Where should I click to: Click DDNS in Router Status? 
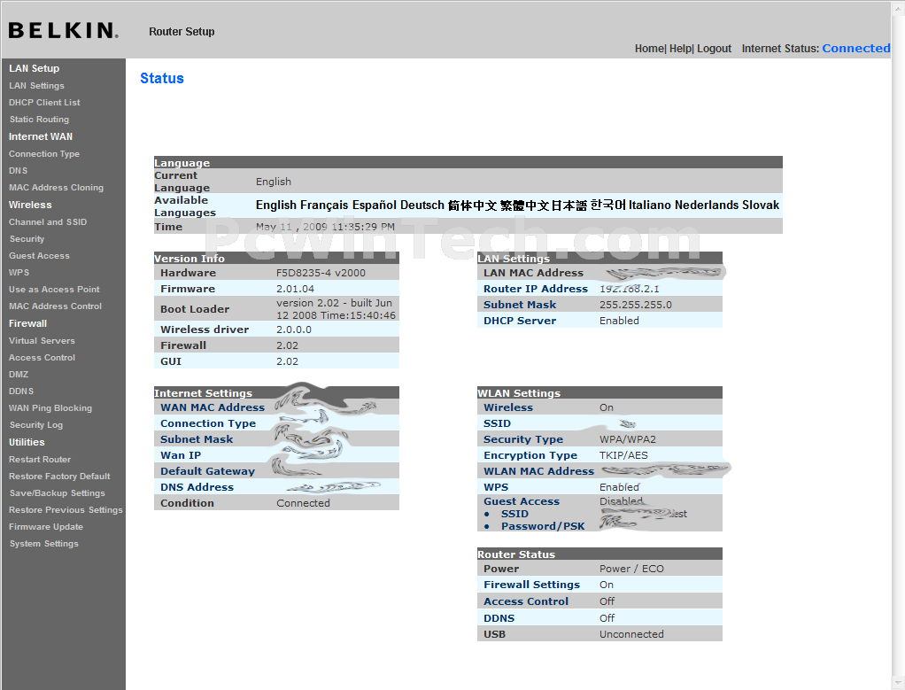[x=499, y=618]
